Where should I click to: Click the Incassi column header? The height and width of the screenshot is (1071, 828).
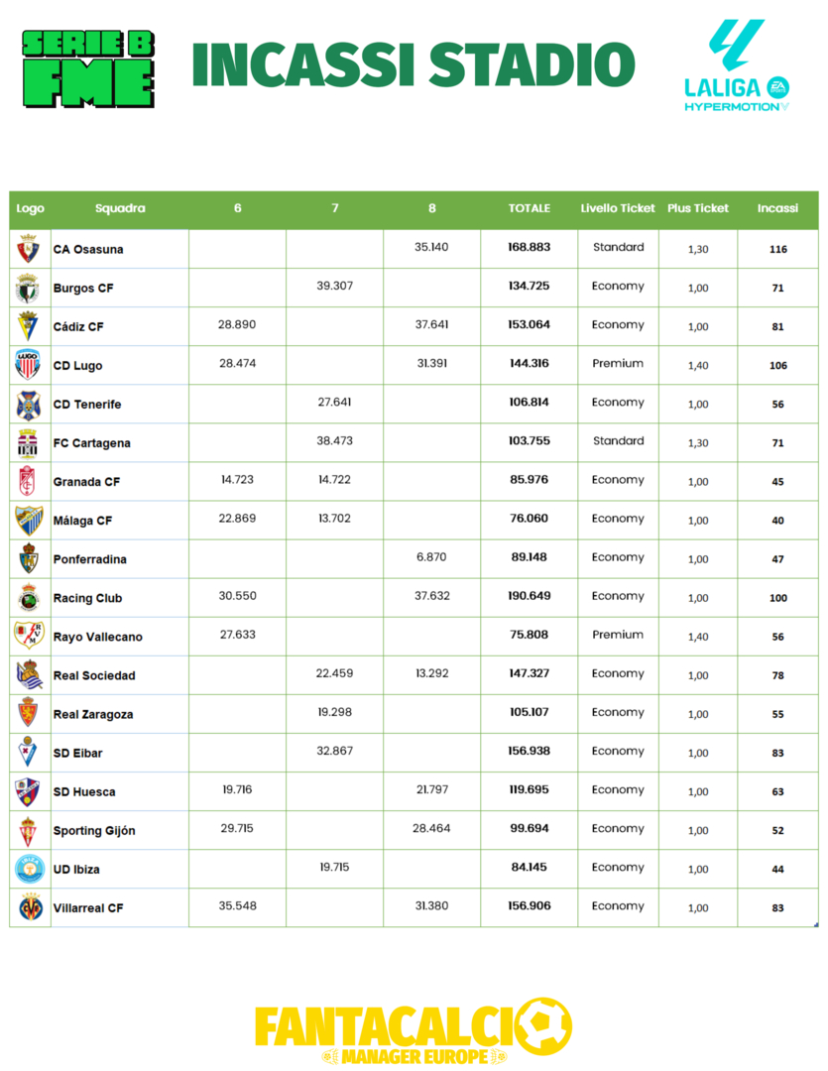point(777,208)
